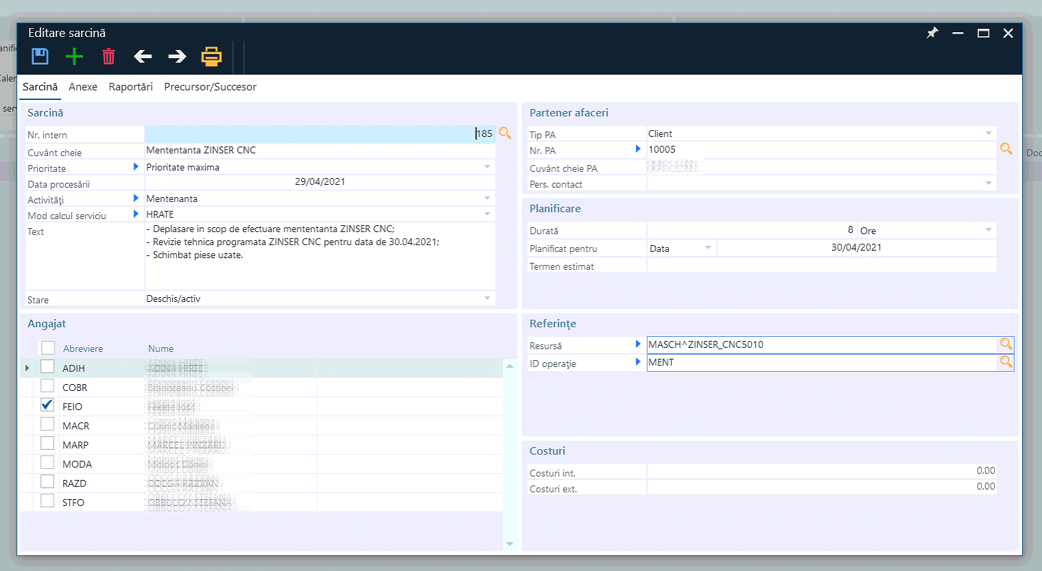Screen dimensions: 1042x571
Task: Sort employees by Abreviere column header
Action: coord(83,348)
